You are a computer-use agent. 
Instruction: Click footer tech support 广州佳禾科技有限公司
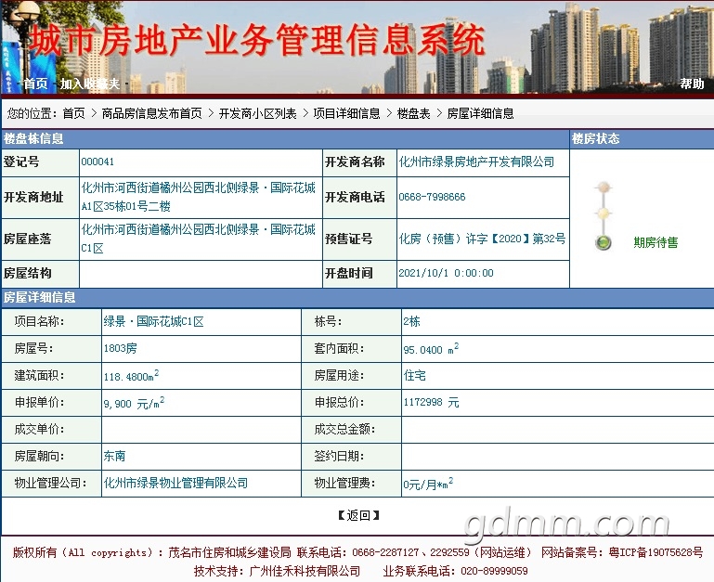click(305, 571)
